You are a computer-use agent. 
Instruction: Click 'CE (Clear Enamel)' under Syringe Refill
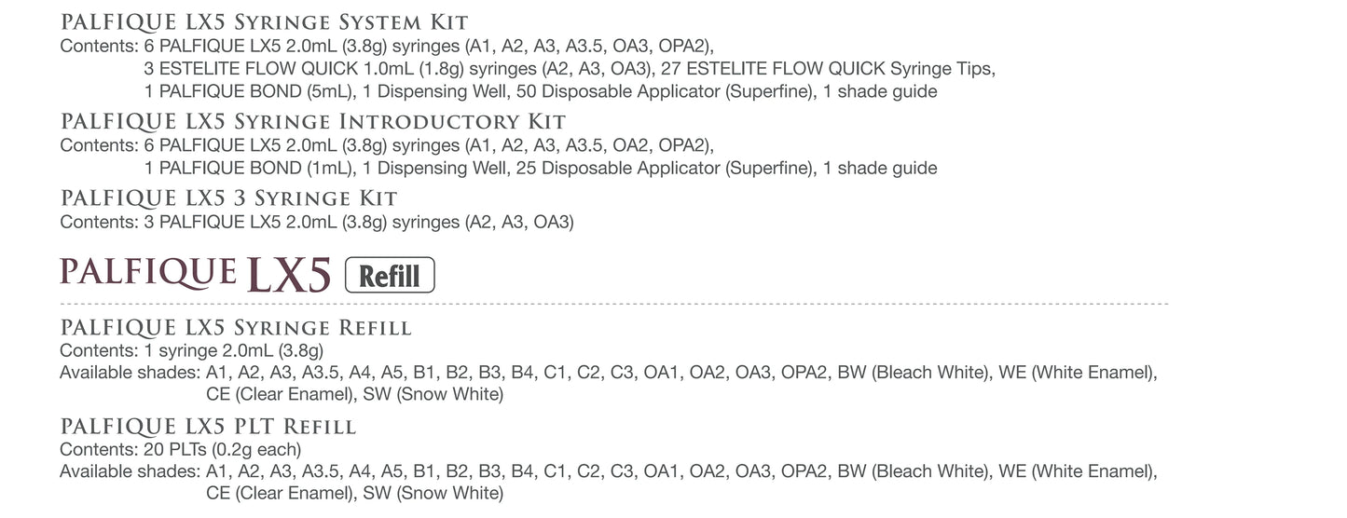click(x=279, y=394)
